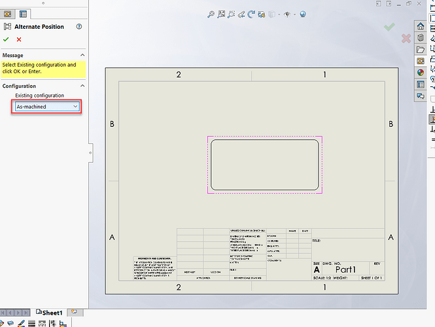The width and height of the screenshot is (435, 327).
Task: Collapse the Configuration section
Action: [x=82, y=86]
